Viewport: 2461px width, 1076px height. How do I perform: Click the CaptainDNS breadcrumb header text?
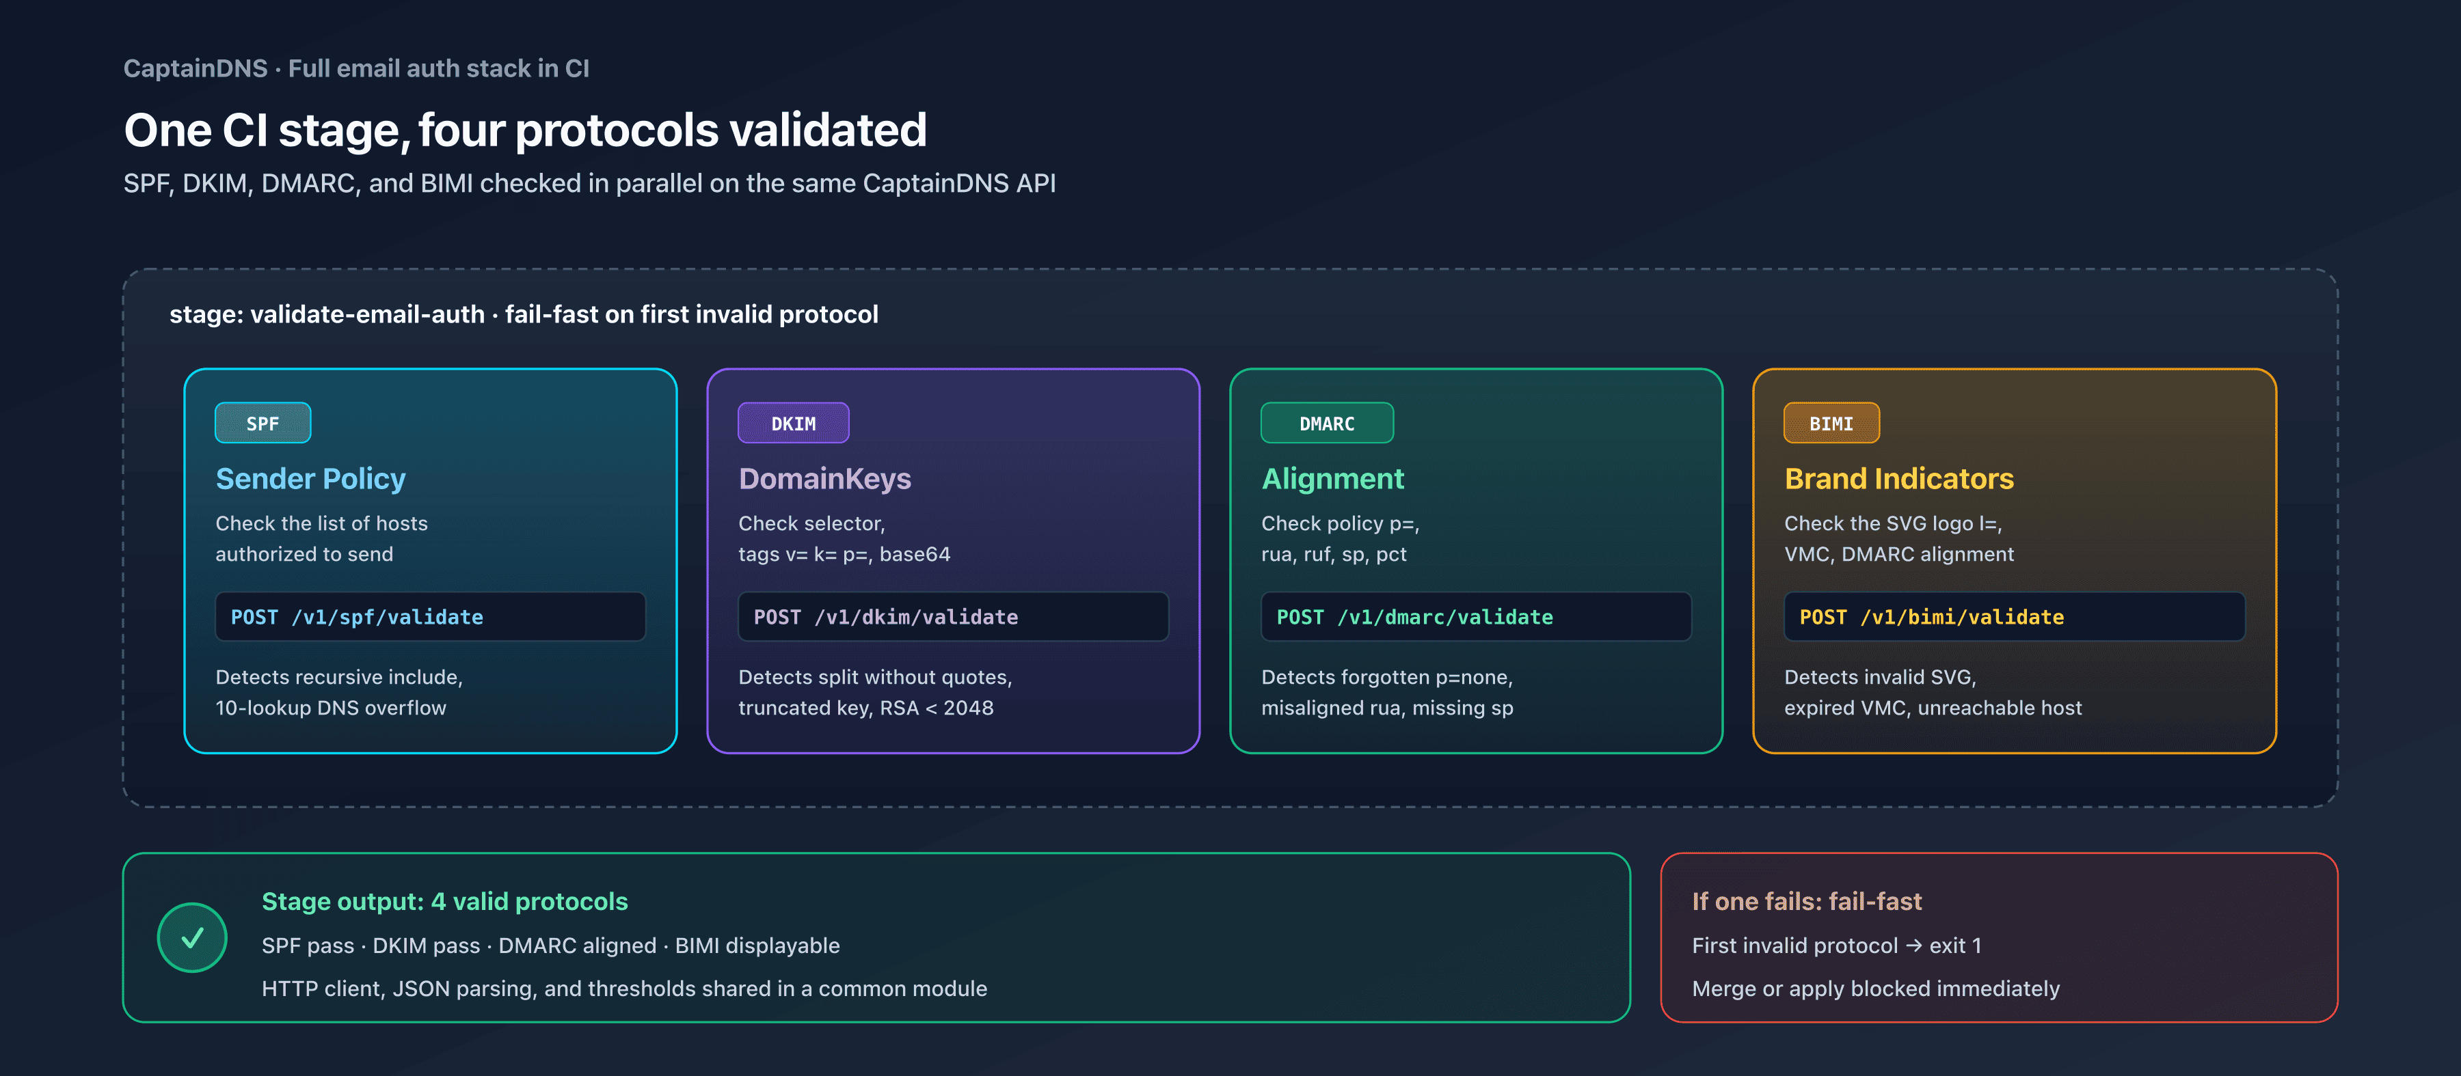click(356, 69)
